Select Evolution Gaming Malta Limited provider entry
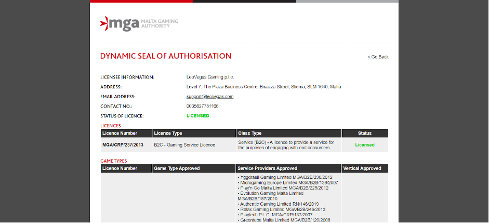This screenshot has width=489, height=223. (x=270, y=196)
